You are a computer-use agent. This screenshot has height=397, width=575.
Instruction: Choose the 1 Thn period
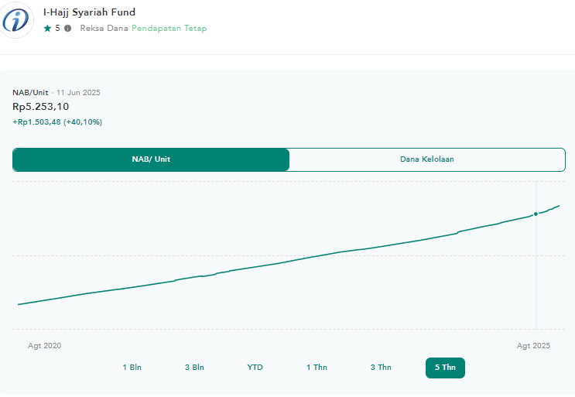[317, 368]
